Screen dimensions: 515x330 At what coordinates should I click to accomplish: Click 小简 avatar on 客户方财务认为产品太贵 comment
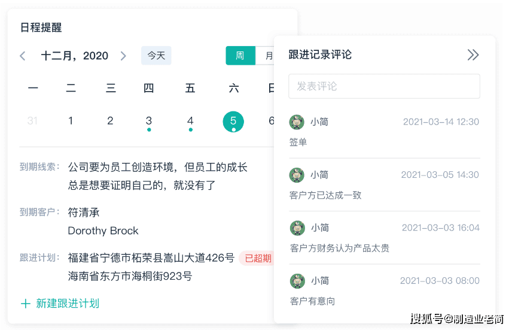click(297, 228)
